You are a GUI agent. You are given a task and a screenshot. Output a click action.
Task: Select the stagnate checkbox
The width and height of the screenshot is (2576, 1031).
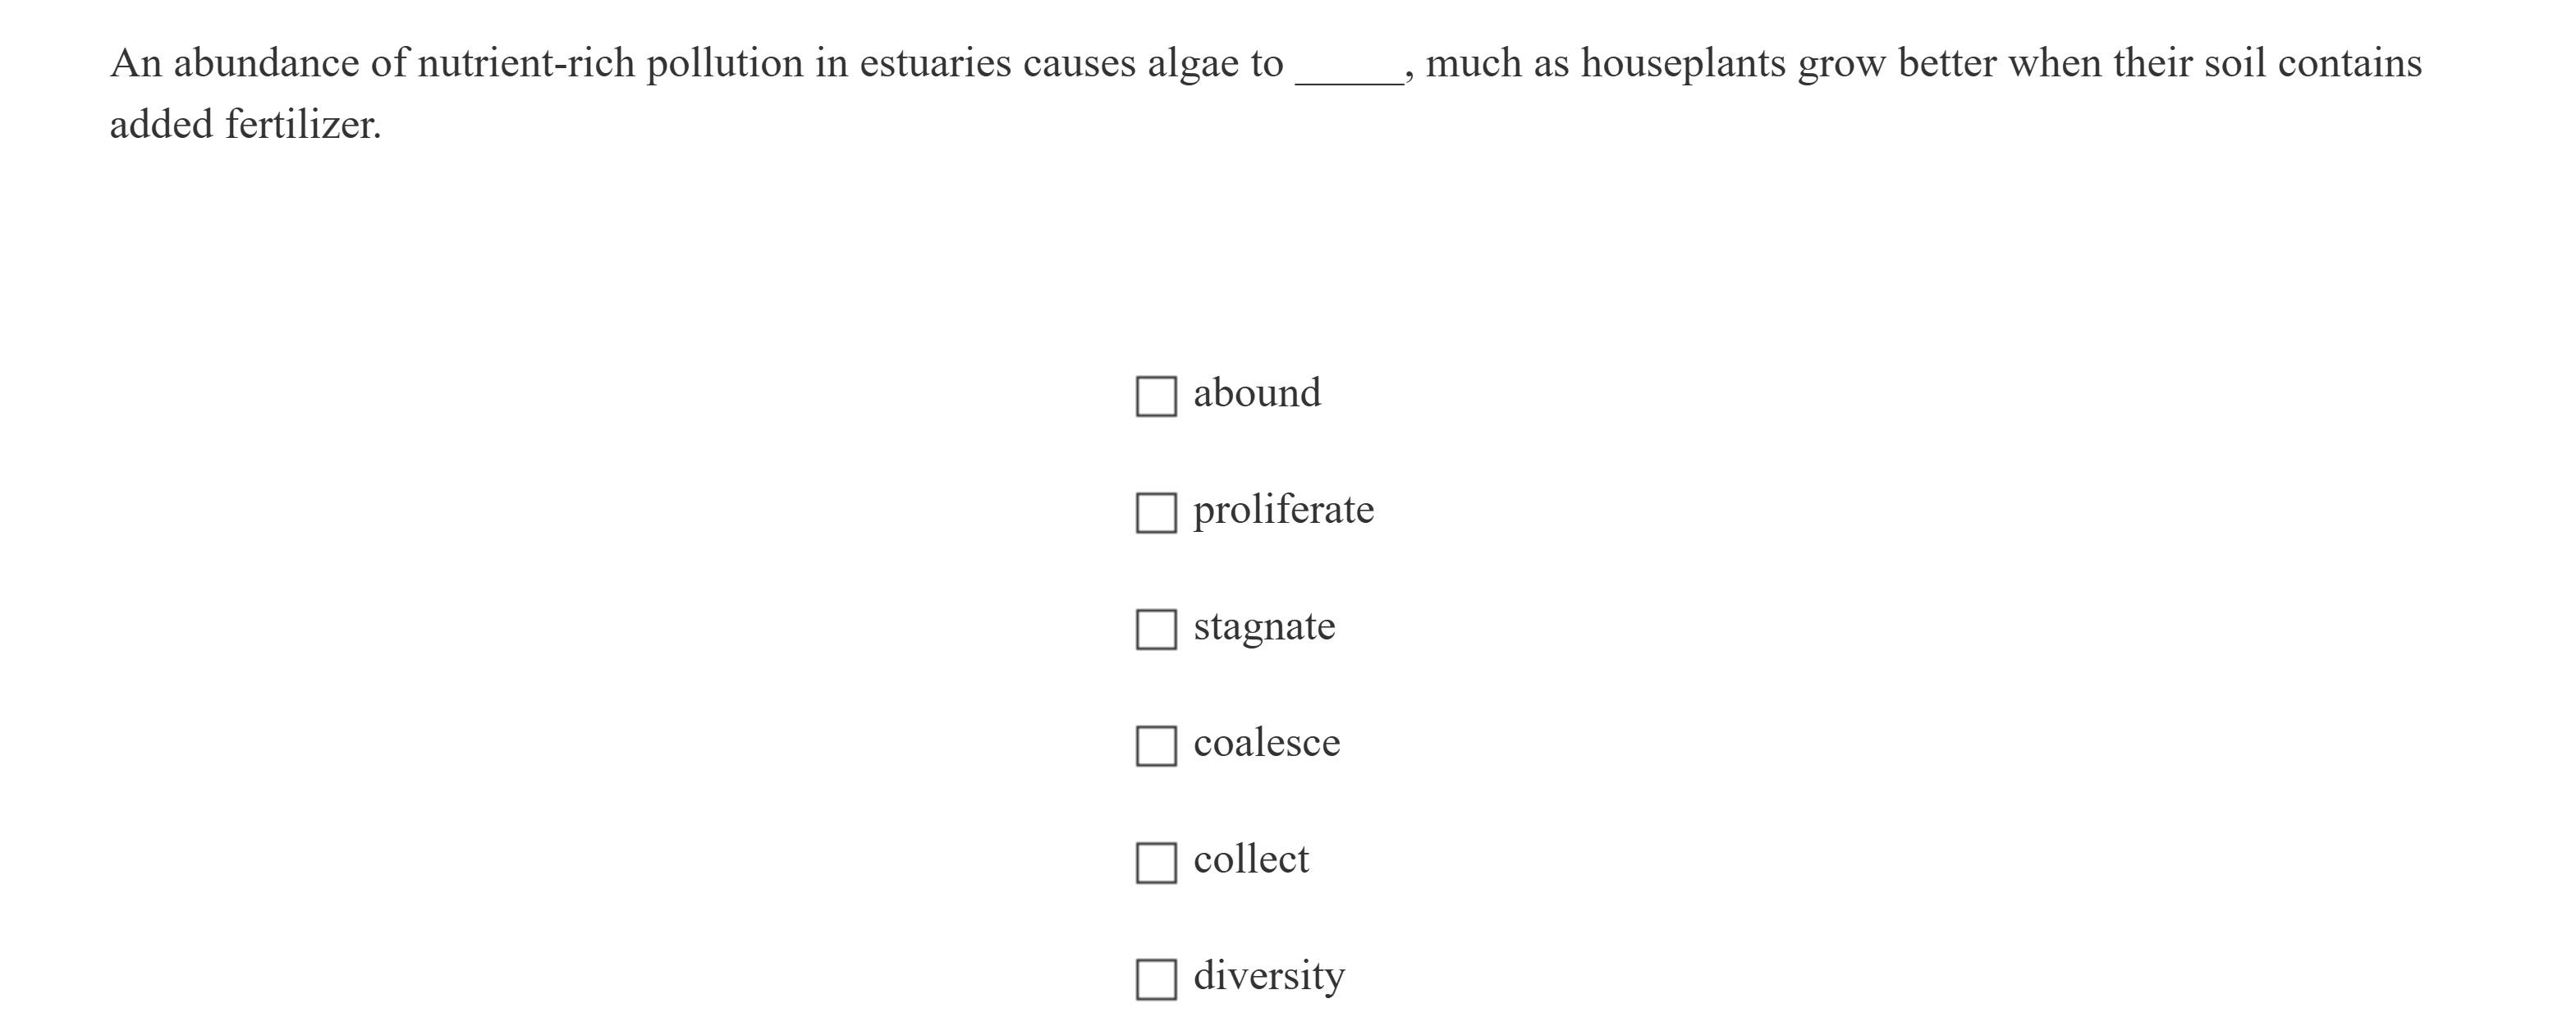pyautogui.click(x=1156, y=629)
